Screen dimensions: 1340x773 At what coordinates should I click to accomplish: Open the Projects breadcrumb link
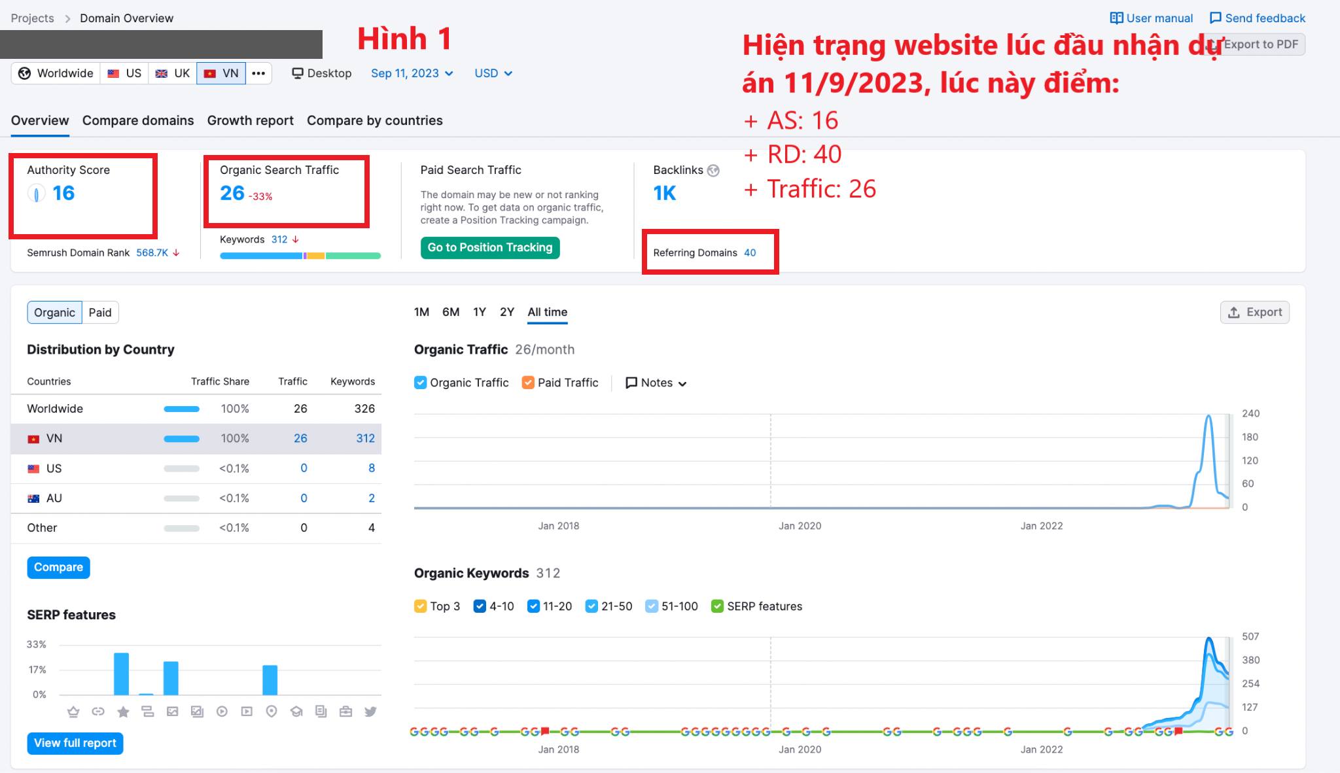point(33,18)
